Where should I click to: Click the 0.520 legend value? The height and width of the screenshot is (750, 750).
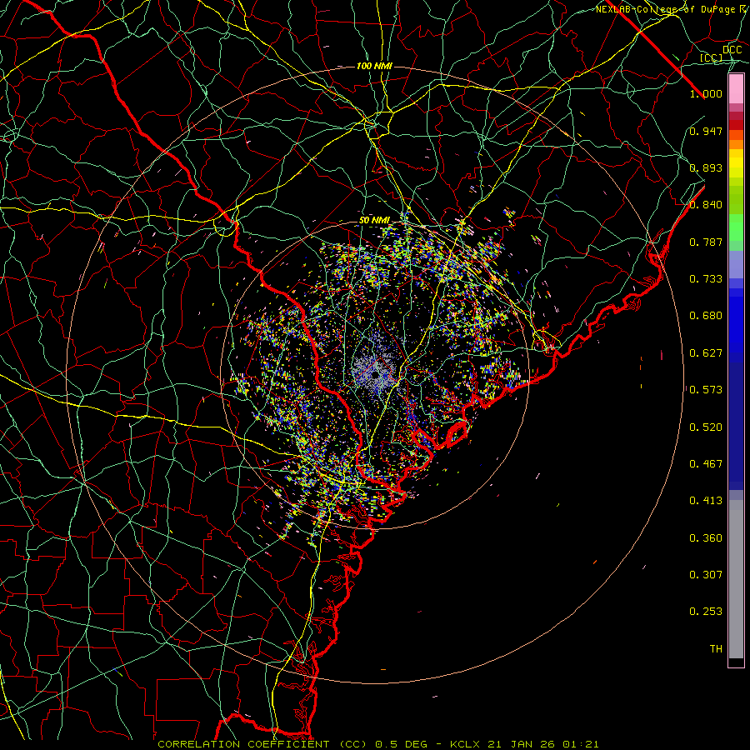tap(706, 427)
